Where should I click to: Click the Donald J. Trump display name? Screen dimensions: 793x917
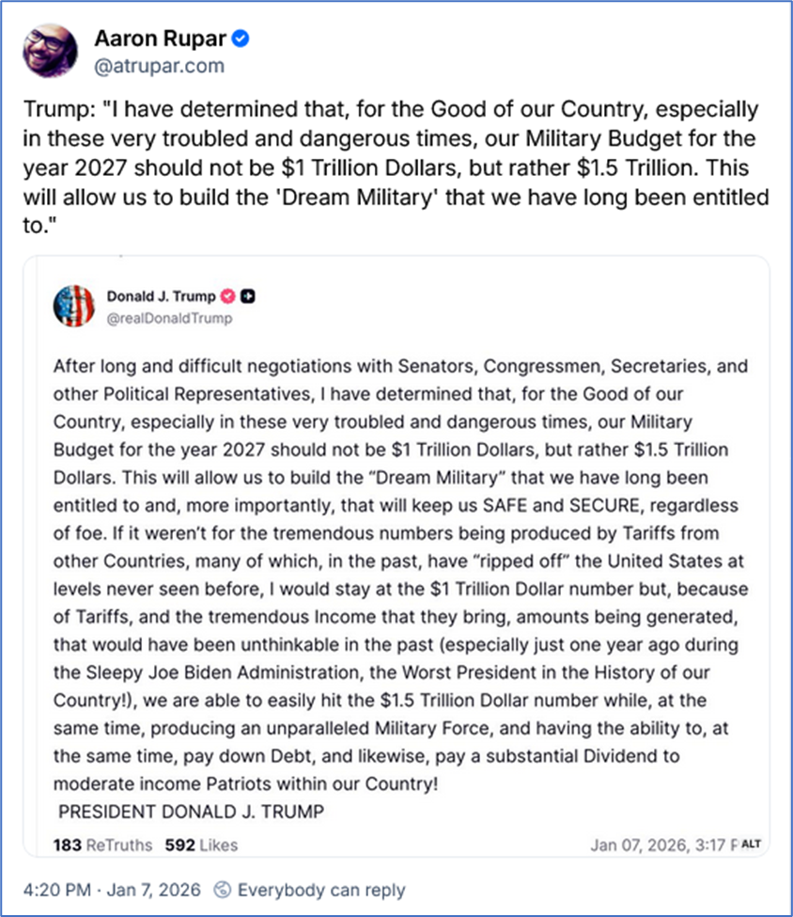point(160,296)
